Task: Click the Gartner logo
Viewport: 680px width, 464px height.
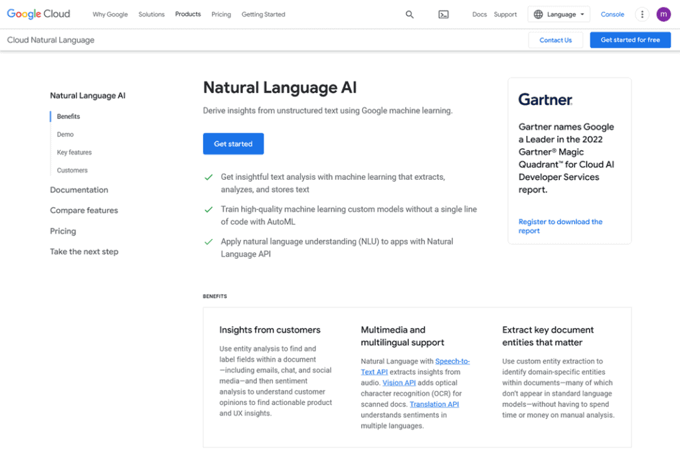Action: pyautogui.click(x=546, y=100)
